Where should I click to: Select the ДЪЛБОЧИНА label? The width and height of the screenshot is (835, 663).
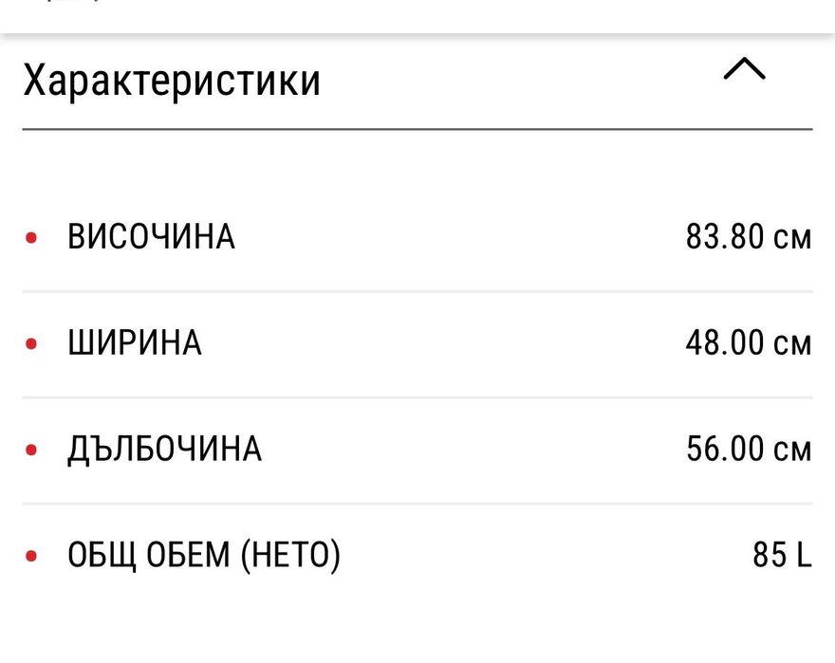coord(164,449)
